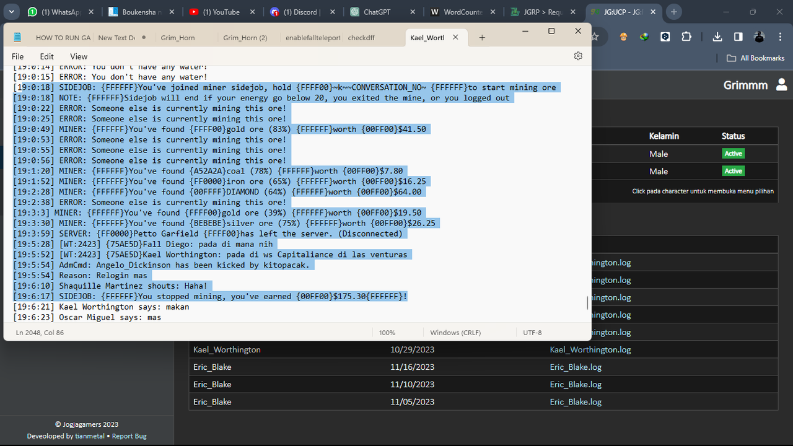Switch to Grim_Horn (2) Notepad tab

tap(245, 38)
